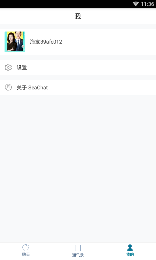Select the 关于 SeaChat label
The height and width of the screenshot is (260, 156).
(x=32, y=87)
